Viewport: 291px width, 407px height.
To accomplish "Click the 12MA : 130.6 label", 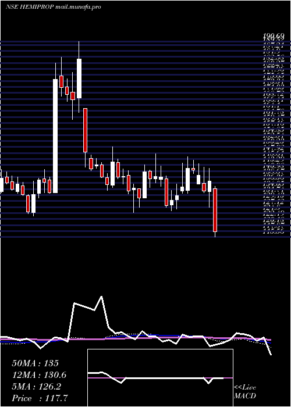I will [39, 375].
